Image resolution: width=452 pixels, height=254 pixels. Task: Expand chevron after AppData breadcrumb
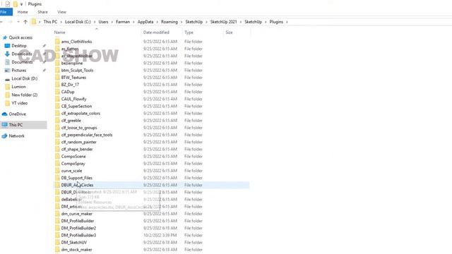pyautogui.click(x=157, y=22)
